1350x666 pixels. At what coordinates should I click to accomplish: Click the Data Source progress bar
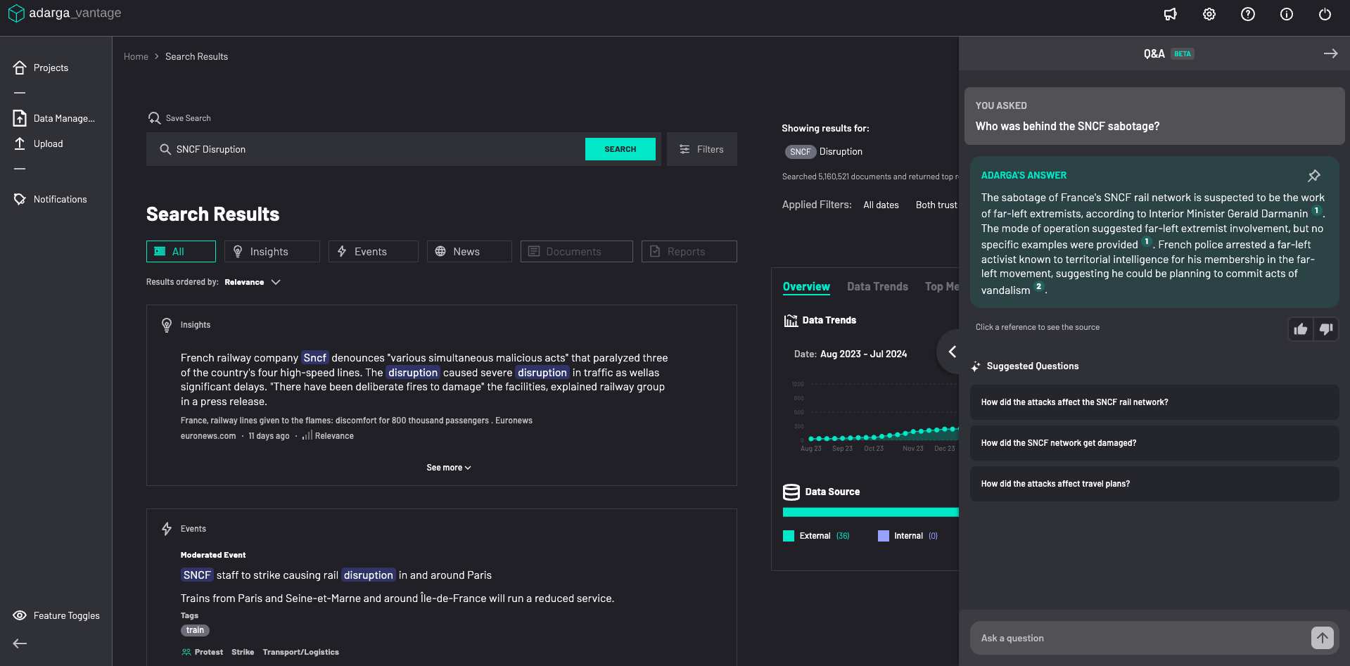871,512
